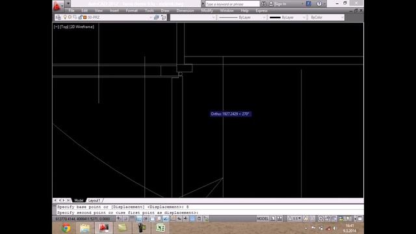Toggle Selection Cycling in status bar
Viewport: 416px width, 234px height.
(206, 218)
